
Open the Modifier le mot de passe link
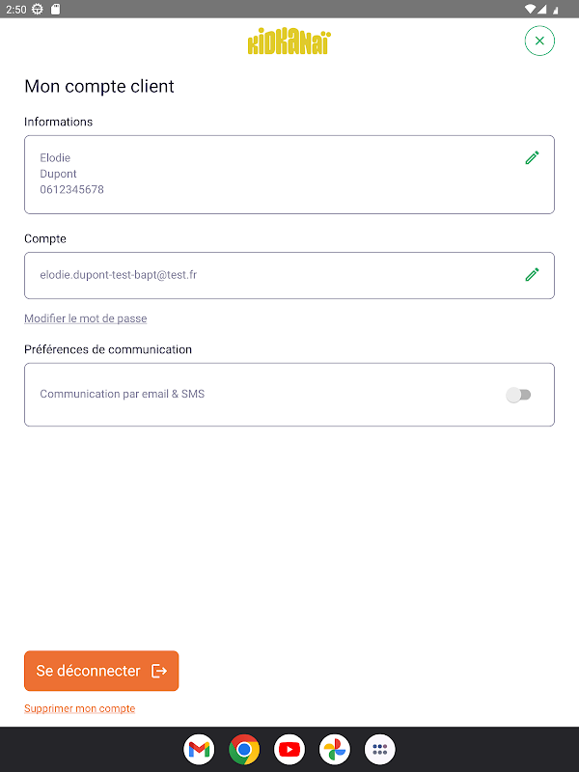coord(85,318)
